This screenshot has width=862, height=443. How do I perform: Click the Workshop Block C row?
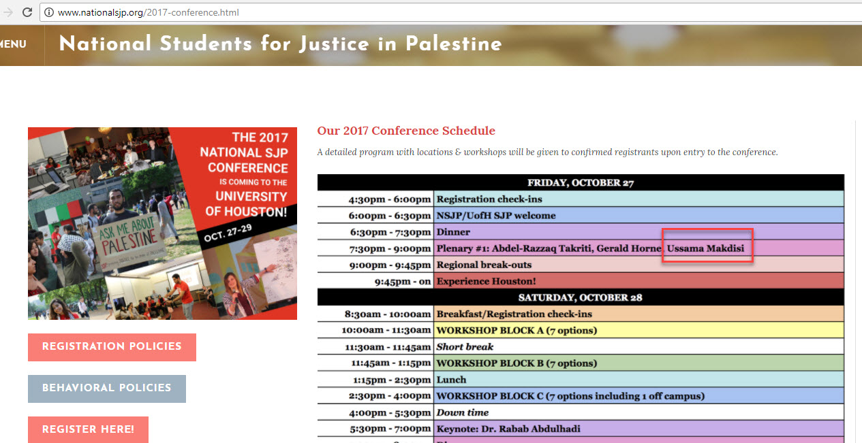(570, 396)
